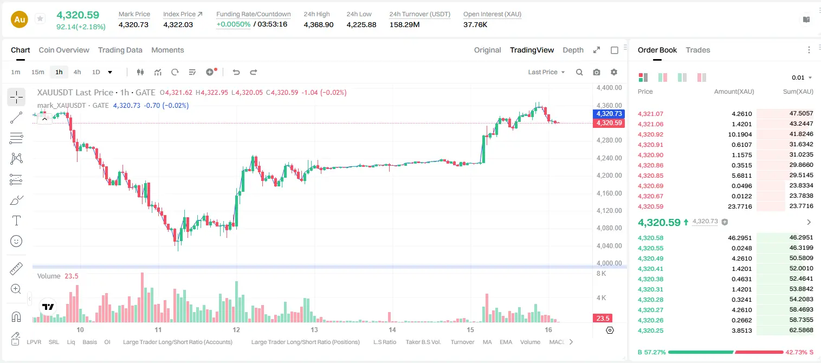Activate the ruler measure tool

(16, 269)
